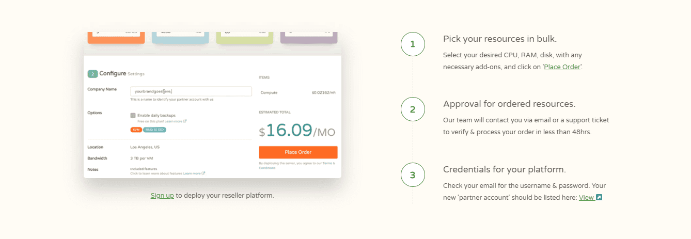Enable daily backups checkbox
691x239 pixels.
coord(133,115)
